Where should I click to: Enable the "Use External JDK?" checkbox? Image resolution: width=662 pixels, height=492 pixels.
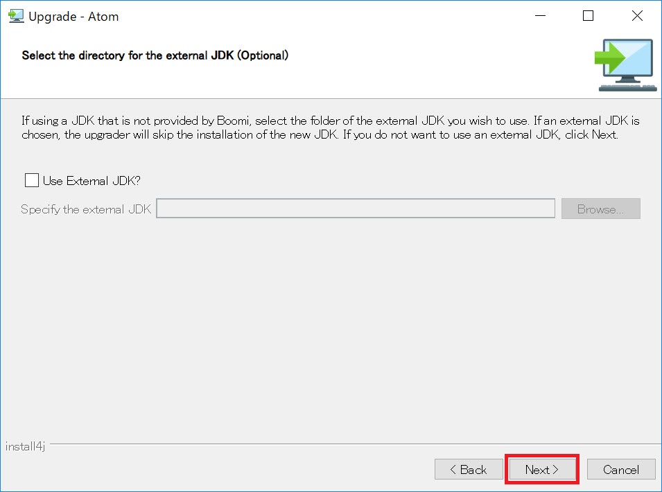point(31,180)
